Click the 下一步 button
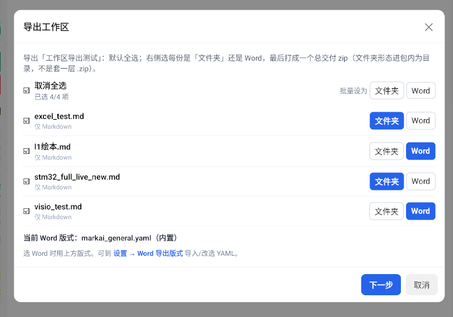The height and width of the screenshot is (317, 453). (x=381, y=284)
